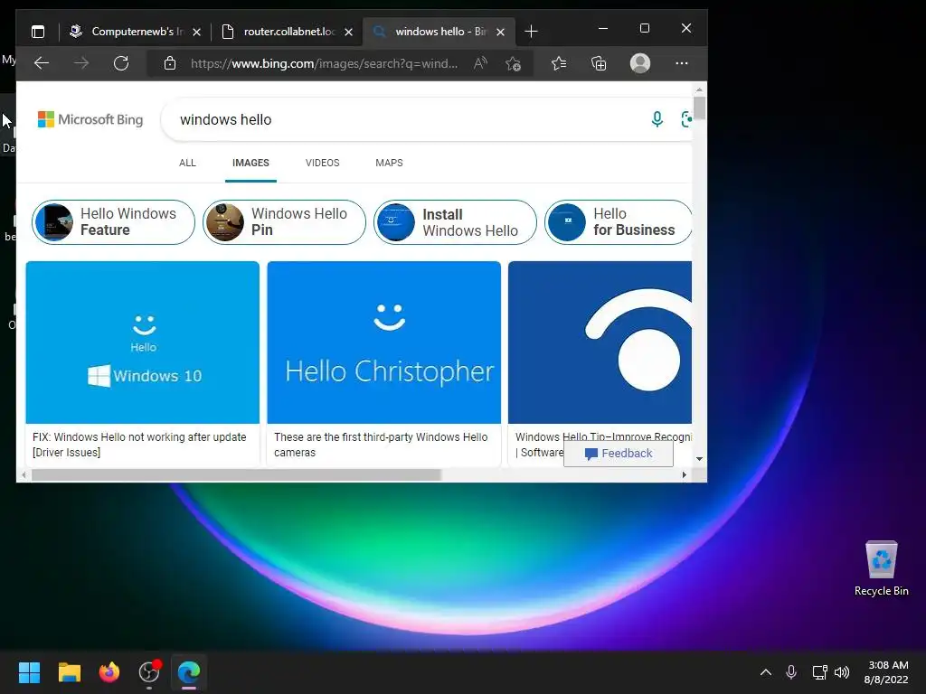Screen dimensions: 926x694
Task: Filter by Hello Windows Feature suggestion
Action: (113, 222)
